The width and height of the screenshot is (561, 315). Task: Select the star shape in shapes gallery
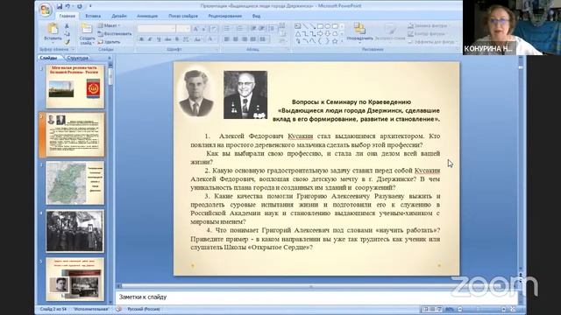(x=335, y=41)
